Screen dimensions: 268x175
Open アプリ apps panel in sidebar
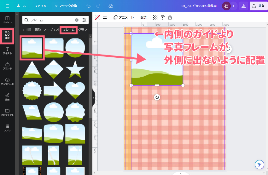(x=7, y=128)
